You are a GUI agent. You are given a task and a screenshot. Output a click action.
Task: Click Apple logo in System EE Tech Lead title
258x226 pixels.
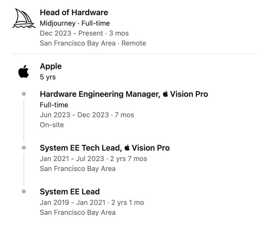127,148
